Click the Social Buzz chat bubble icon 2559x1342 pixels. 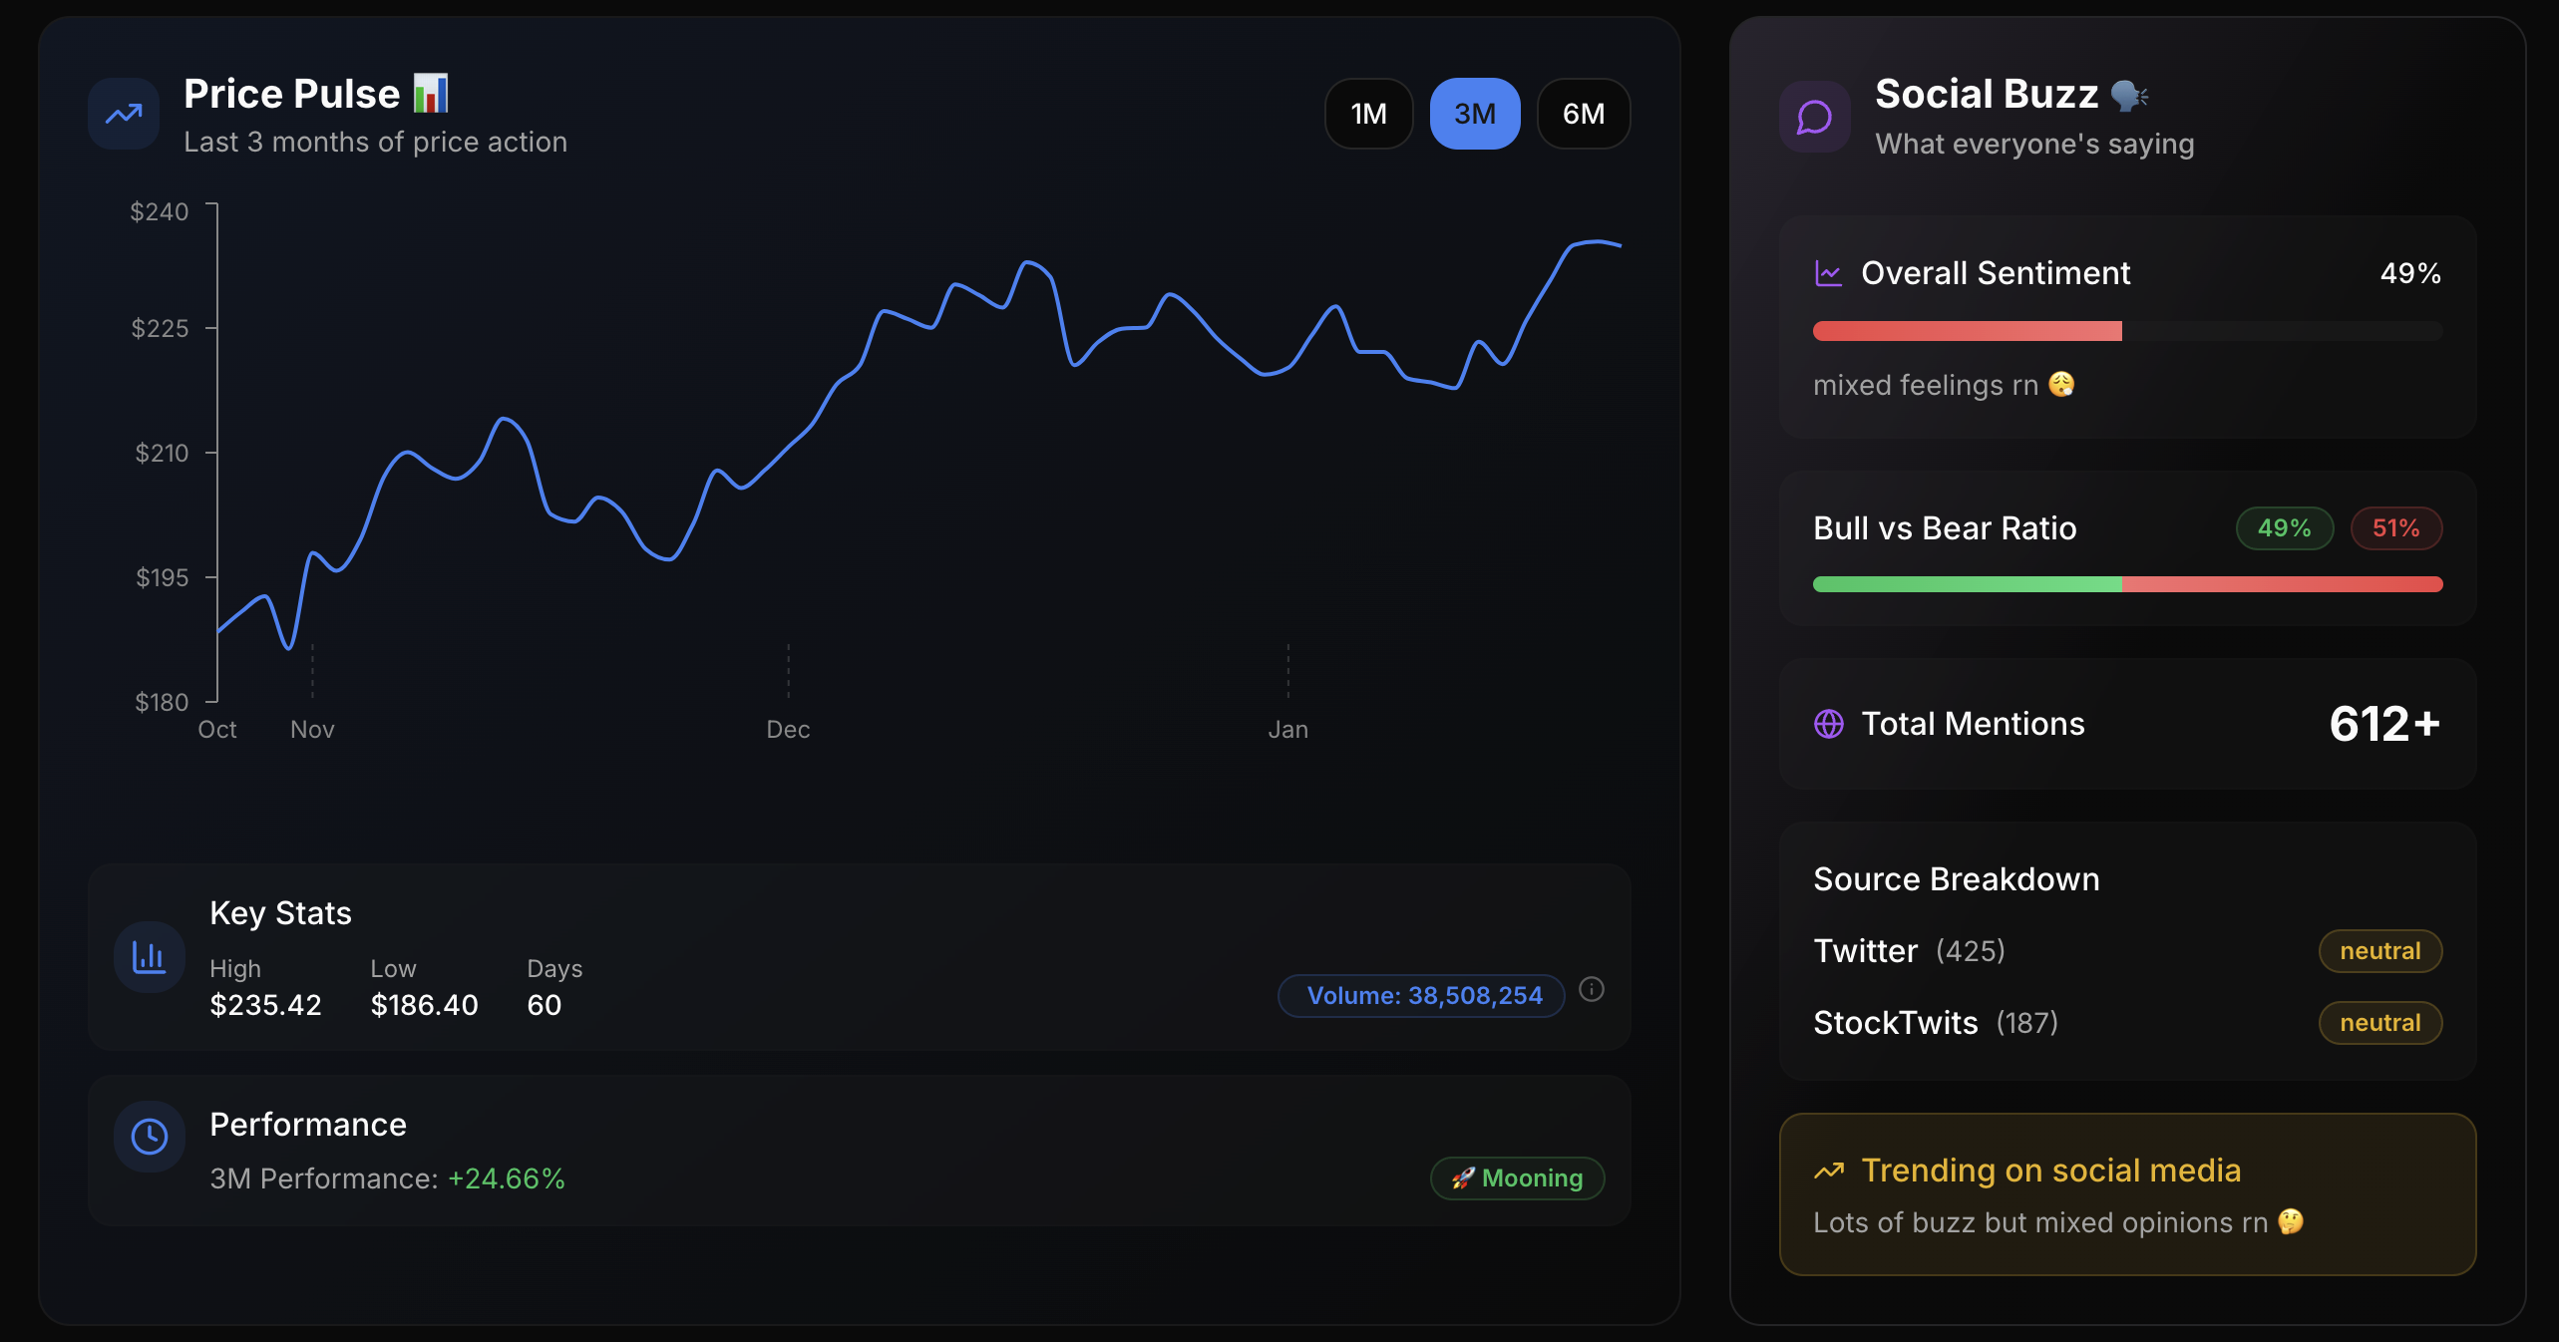[x=1814, y=117]
